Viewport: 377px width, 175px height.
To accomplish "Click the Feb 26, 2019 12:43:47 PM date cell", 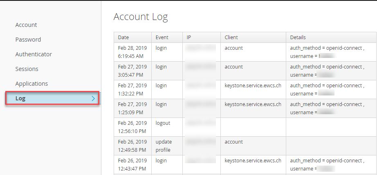I will (132, 164).
